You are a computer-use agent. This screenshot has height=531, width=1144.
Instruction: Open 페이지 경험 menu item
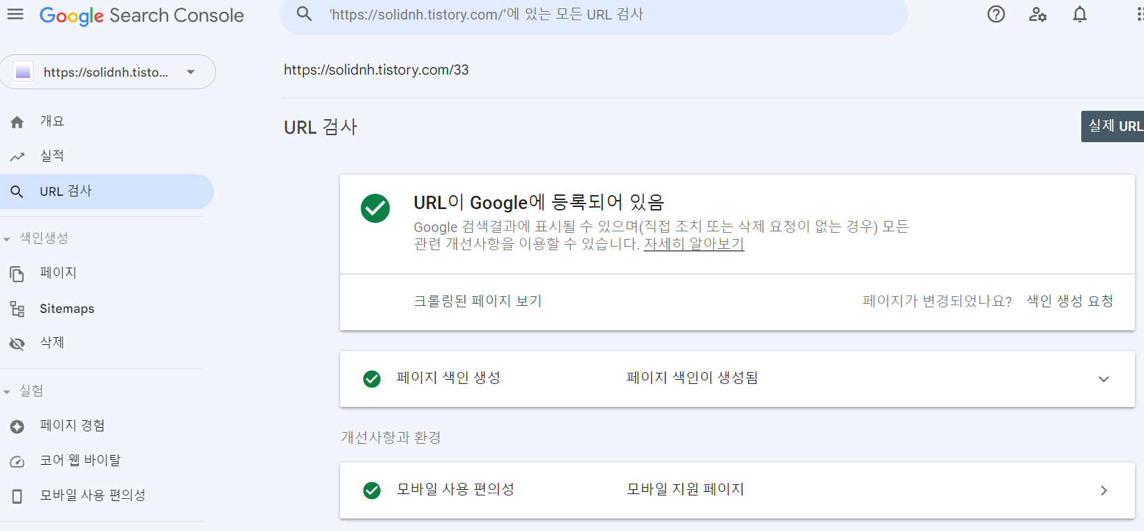[107, 426]
